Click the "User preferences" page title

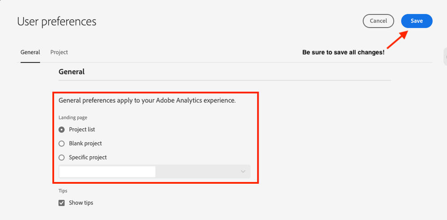tap(56, 21)
